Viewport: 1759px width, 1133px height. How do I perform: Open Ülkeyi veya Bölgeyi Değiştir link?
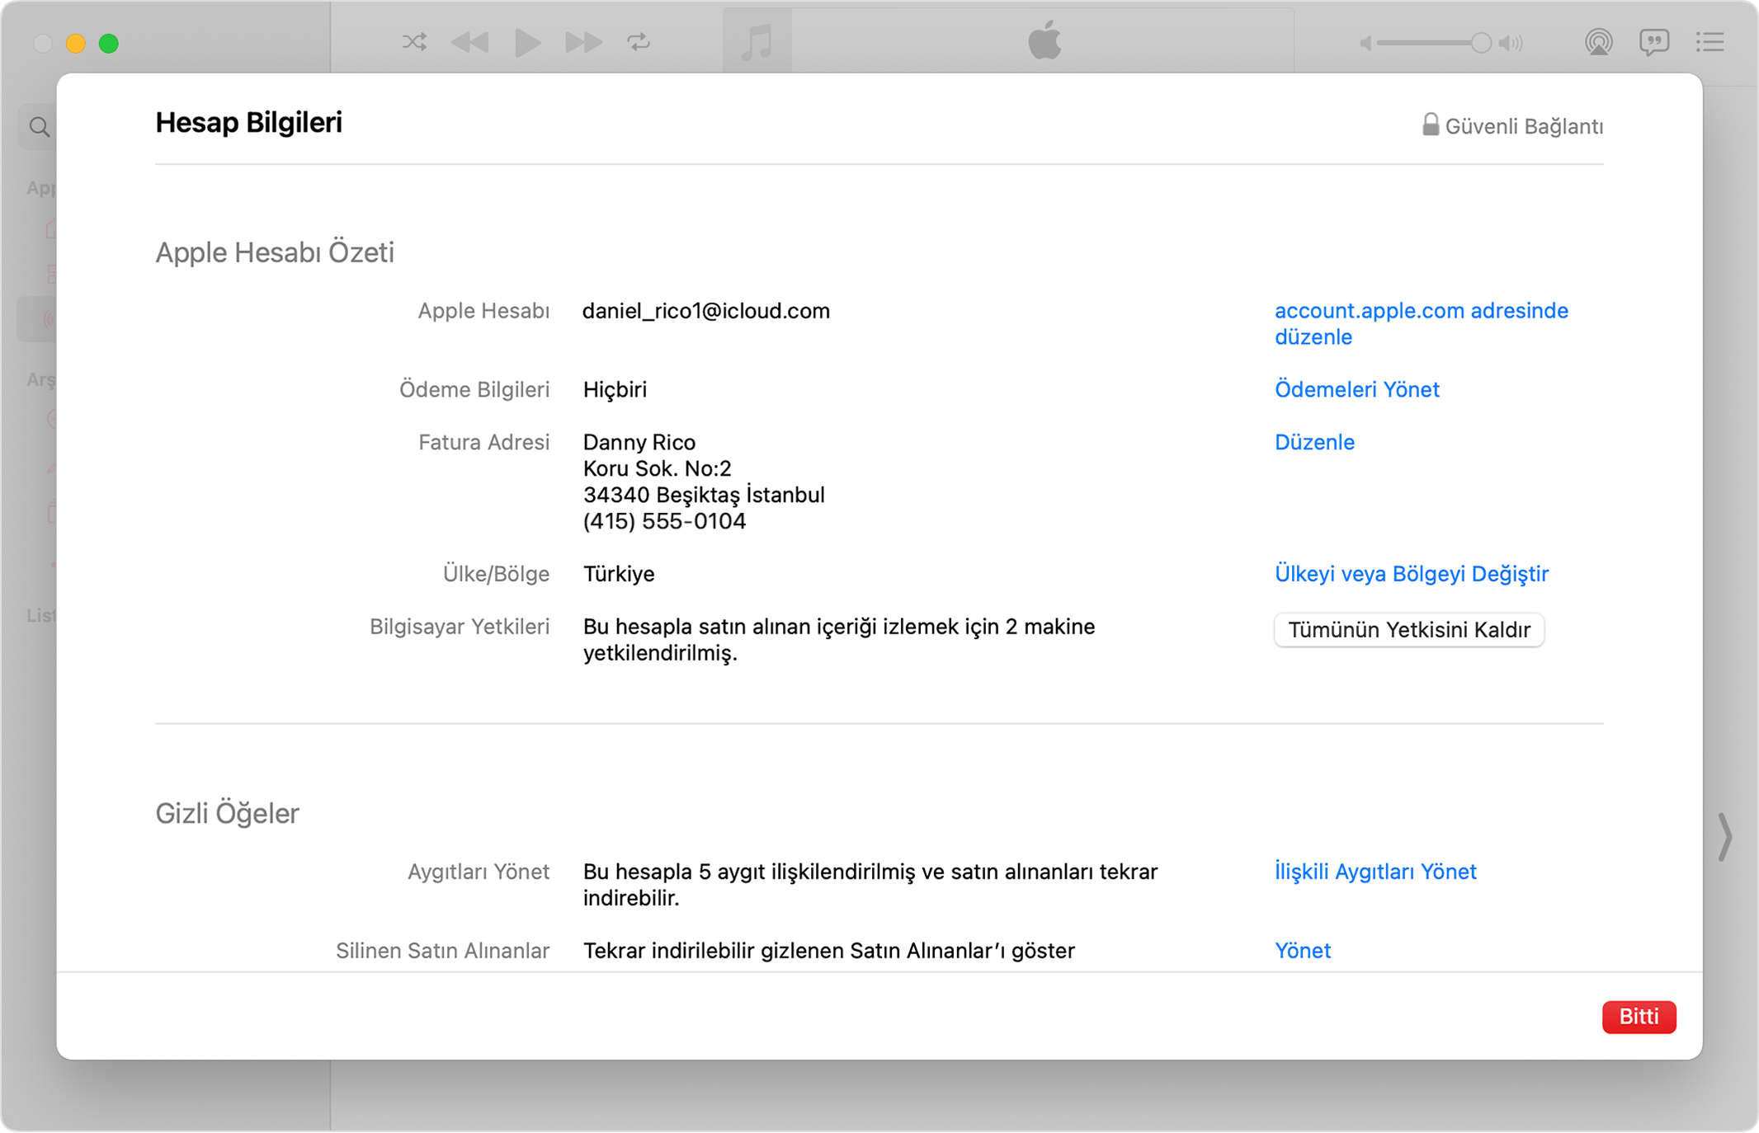(1412, 574)
